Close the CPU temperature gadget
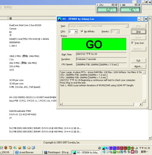 (x=116, y=5)
